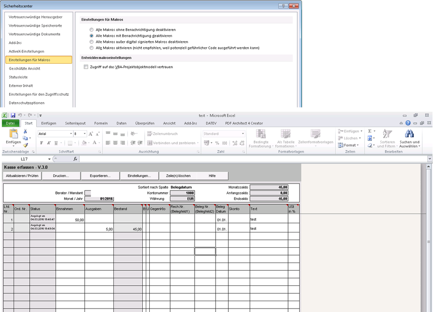The height and width of the screenshot is (312, 436).
Task: Select ActiveX-Einstellungen in Sicherheitscenter sidebar
Action: (27, 52)
